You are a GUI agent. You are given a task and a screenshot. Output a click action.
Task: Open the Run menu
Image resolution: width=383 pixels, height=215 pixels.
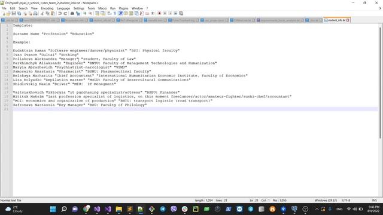click(x=113, y=8)
